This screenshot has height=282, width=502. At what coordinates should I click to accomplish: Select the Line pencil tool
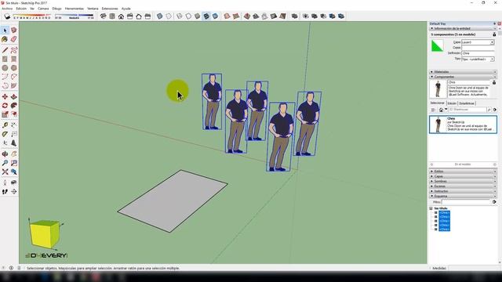tap(5, 50)
